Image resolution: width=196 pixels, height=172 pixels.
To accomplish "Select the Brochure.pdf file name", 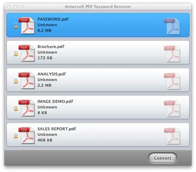I will [51, 47].
